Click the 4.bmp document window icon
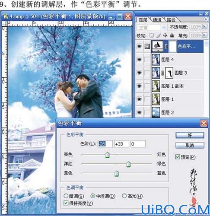The image size is (210, 216). 5,16
